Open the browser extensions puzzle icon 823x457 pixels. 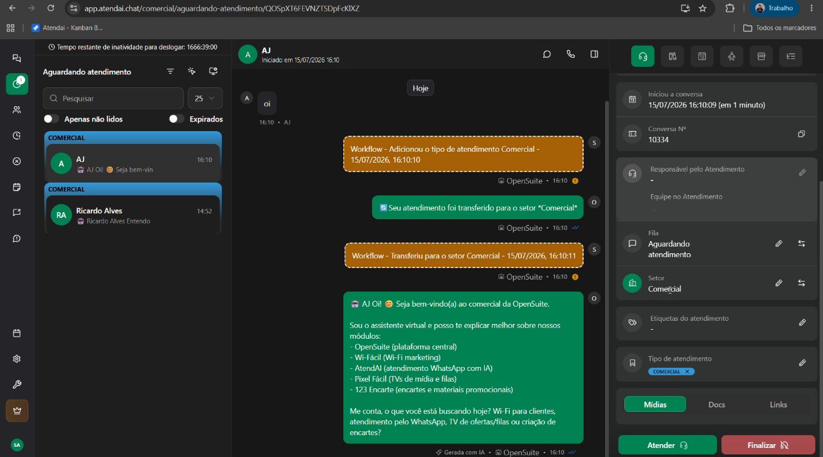tap(730, 8)
